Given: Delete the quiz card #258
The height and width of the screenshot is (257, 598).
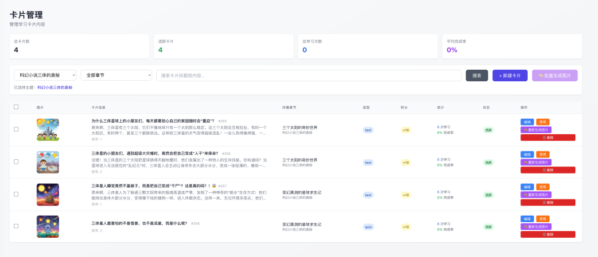Looking at the screenshot, I should (x=548, y=234).
